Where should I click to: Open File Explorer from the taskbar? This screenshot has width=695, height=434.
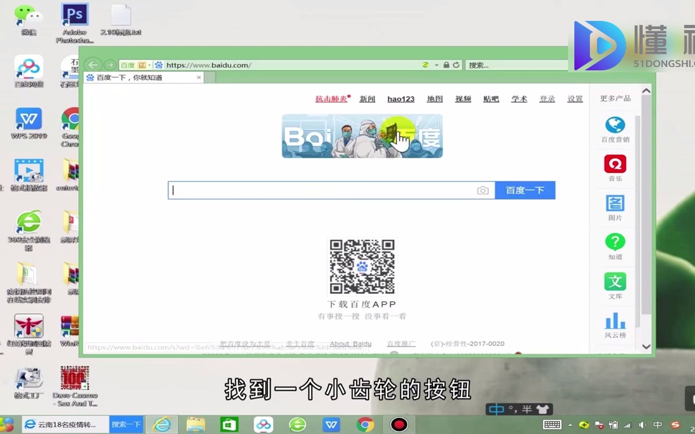[x=195, y=424]
